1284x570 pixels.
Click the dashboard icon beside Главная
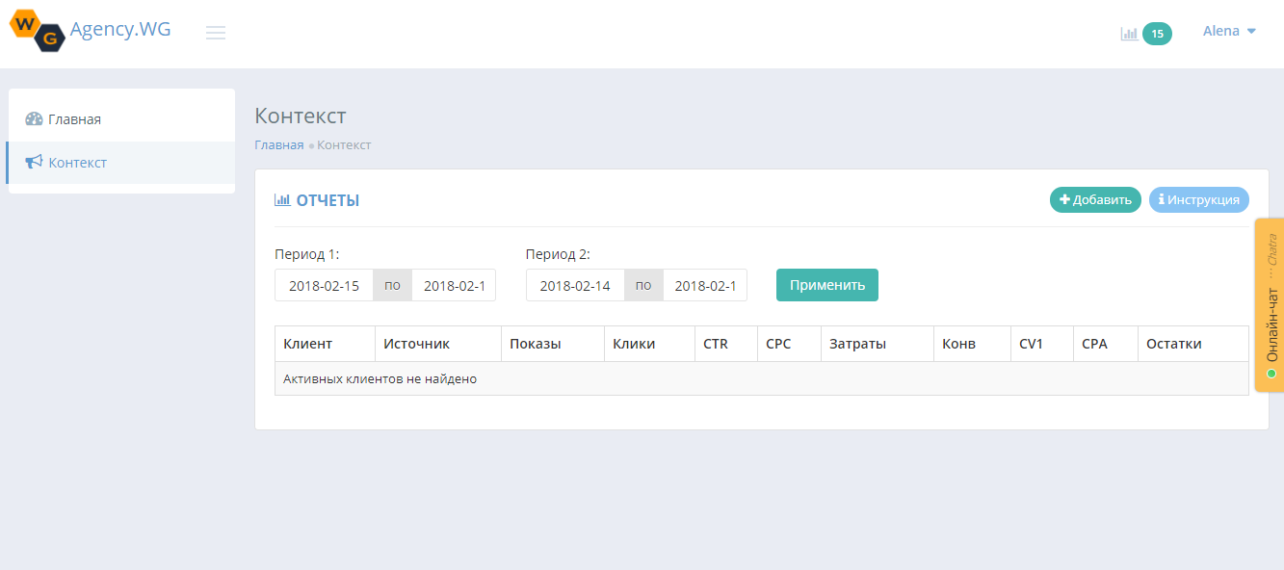click(x=33, y=117)
